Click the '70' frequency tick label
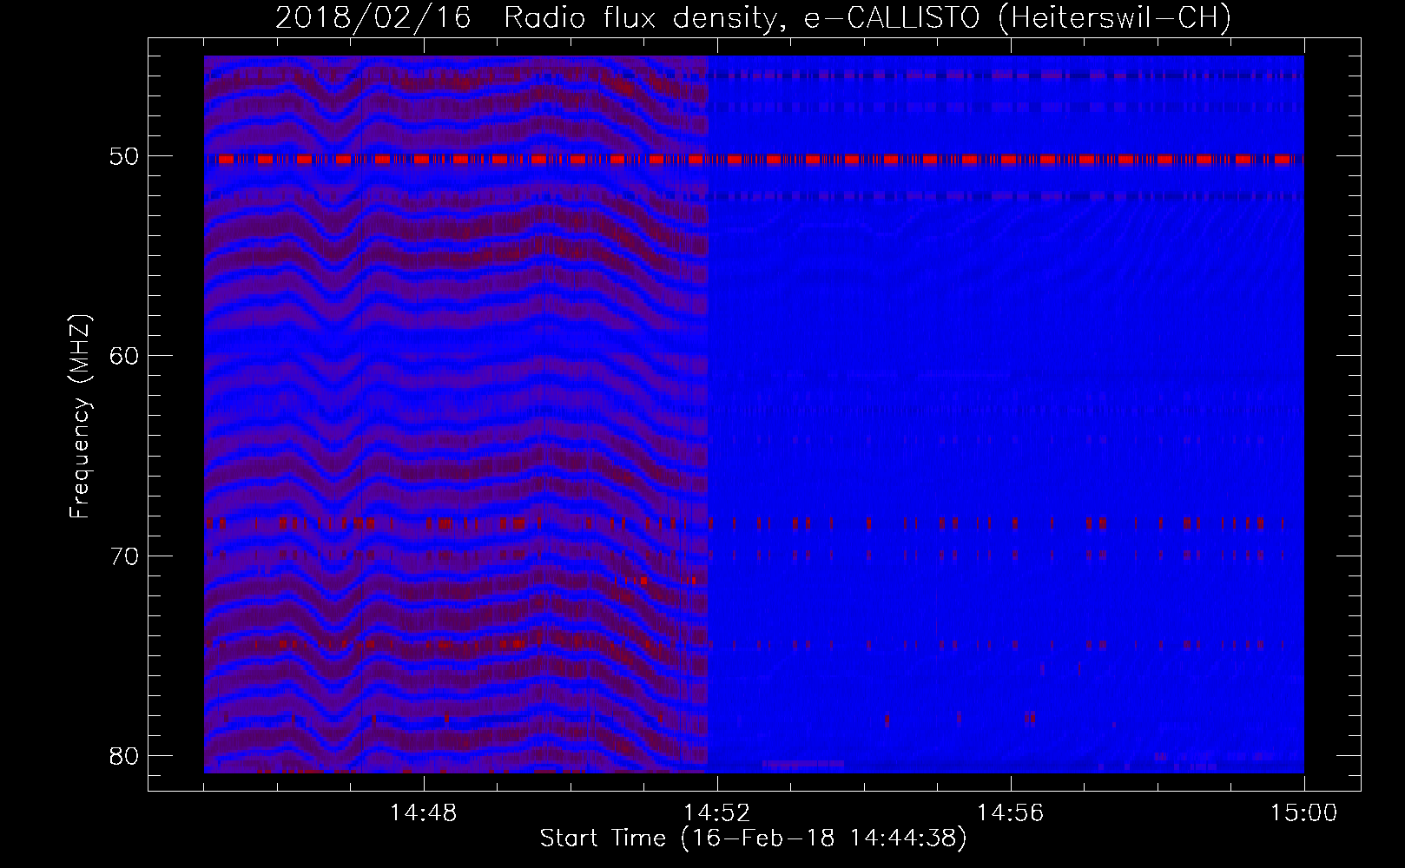Viewport: 1405px width, 868px height. pyautogui.click(x=124, y=556)
